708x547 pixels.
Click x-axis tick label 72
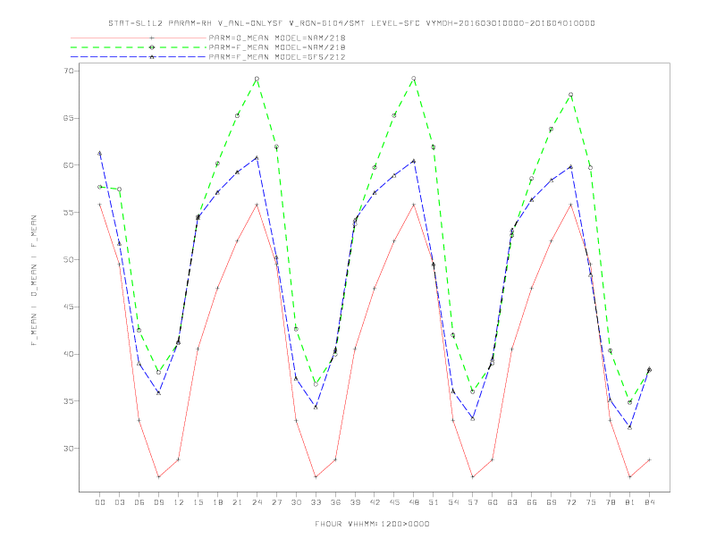coord(570,502)
